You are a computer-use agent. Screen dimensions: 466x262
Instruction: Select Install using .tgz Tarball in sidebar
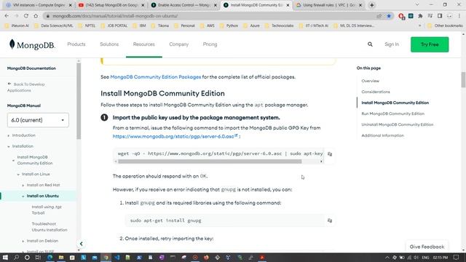pyautogui.click(x=47, y=210)
